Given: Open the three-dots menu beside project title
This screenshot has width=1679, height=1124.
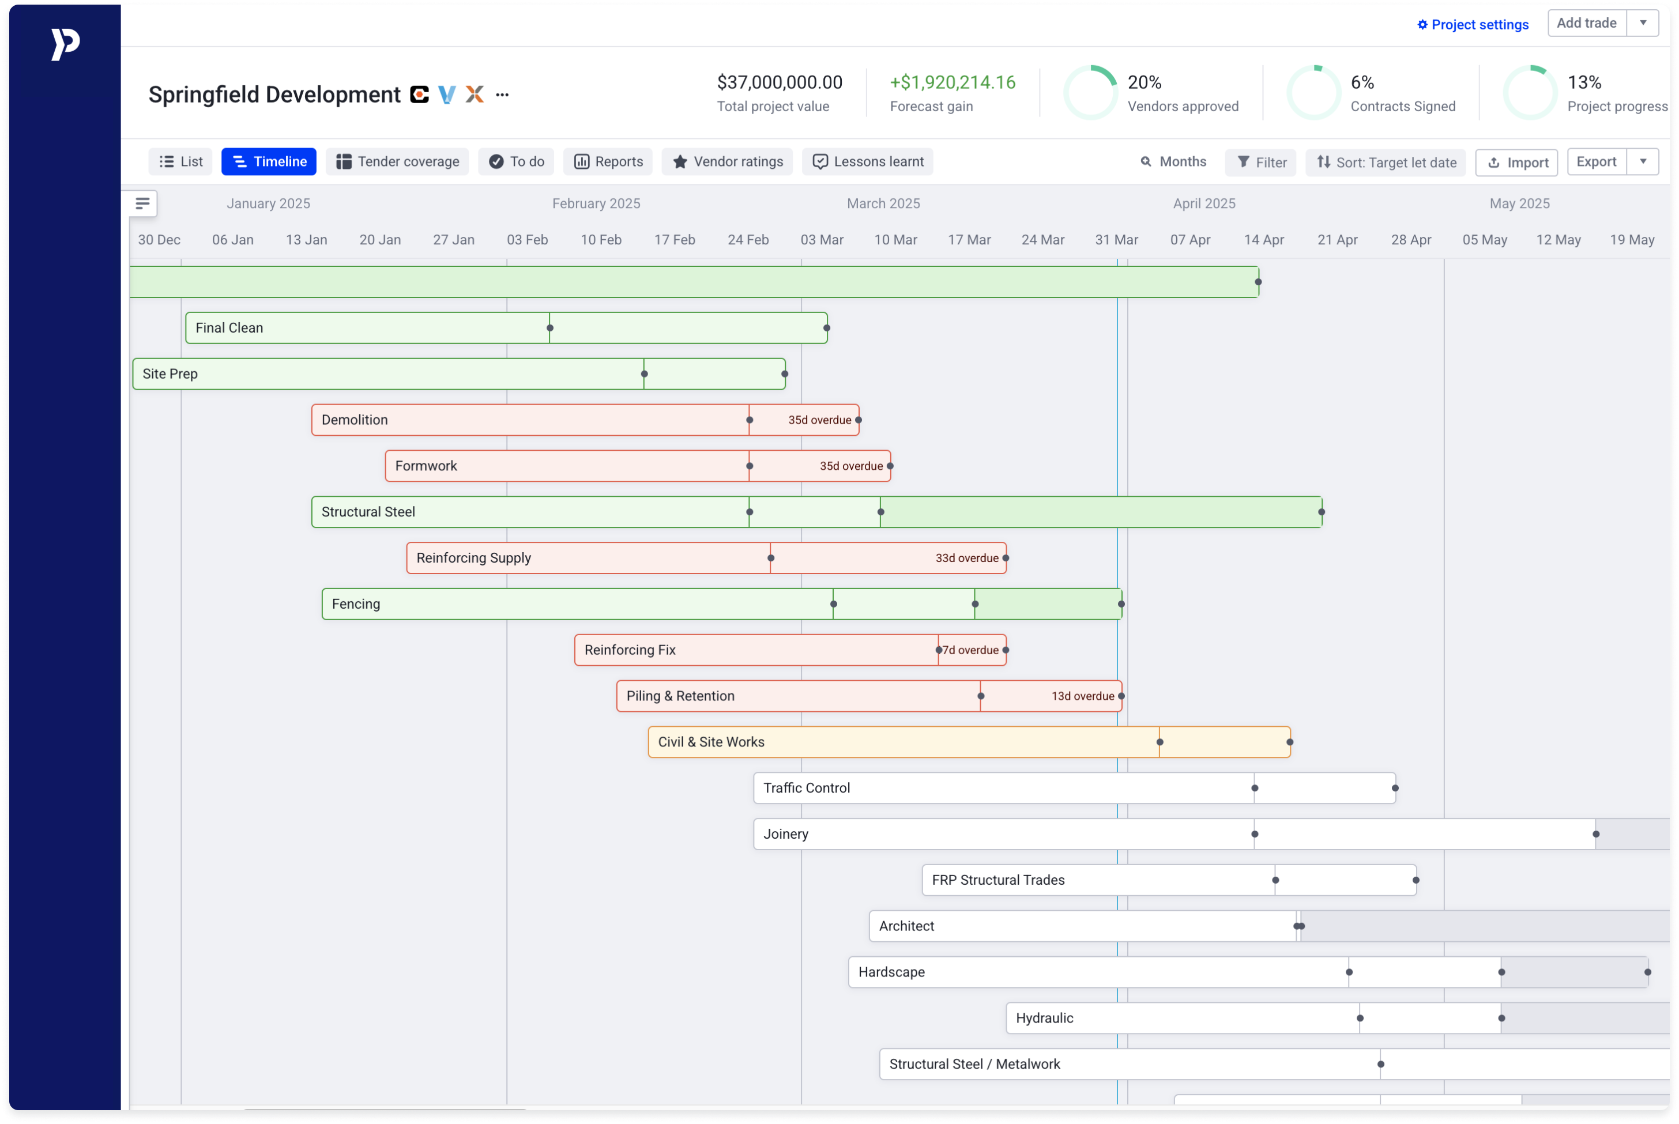Looking at the screenshot, I should pos(502,95).
